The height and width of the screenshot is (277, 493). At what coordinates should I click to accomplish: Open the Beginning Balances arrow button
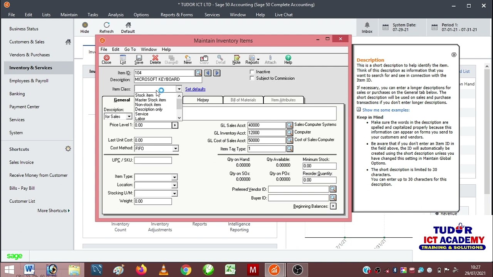click(x=333, y=206)
